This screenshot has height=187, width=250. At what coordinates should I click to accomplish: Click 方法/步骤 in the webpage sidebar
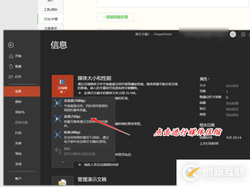coord(50,19)
